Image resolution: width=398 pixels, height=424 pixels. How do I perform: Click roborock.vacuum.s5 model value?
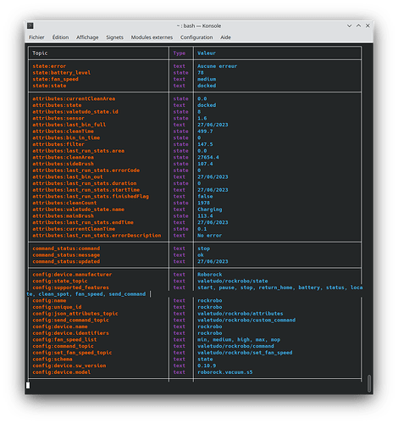pos(225,372)
